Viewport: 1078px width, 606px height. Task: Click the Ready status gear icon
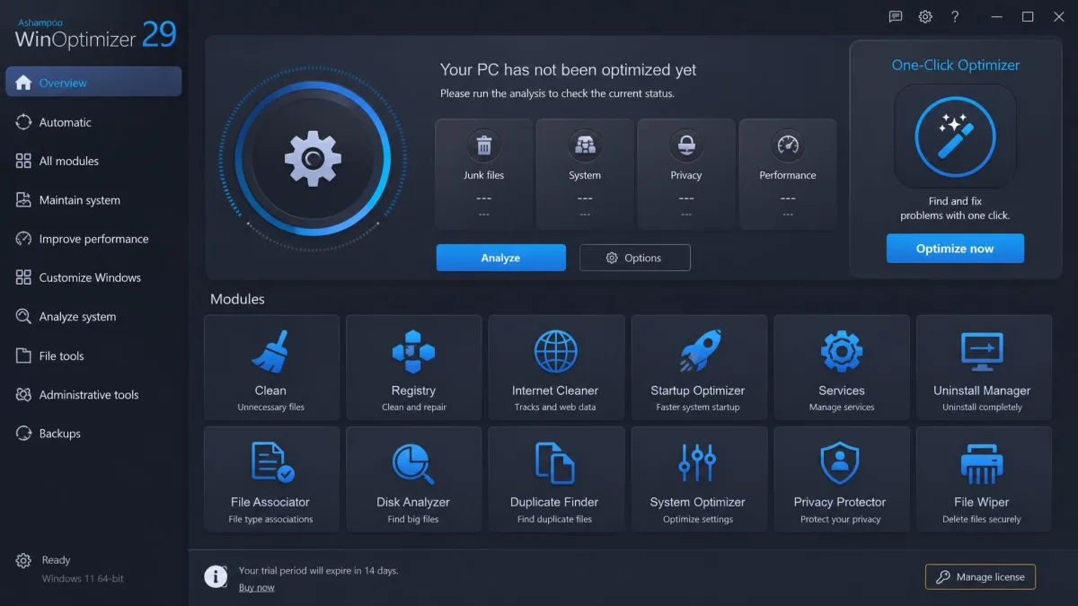click(23, 561)
